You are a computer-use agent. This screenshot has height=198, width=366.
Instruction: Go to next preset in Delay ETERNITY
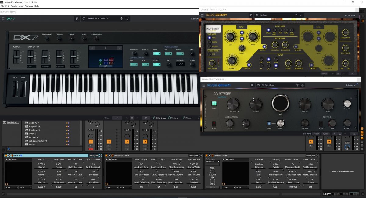[x=301, y=15]
